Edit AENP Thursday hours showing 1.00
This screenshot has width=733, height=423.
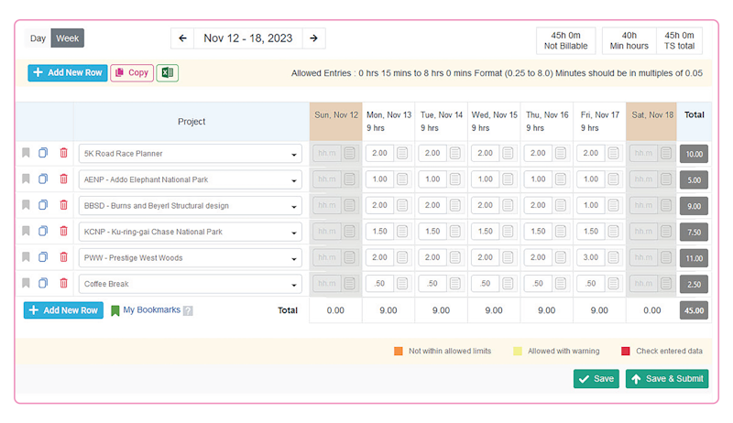tap(539, 179)
